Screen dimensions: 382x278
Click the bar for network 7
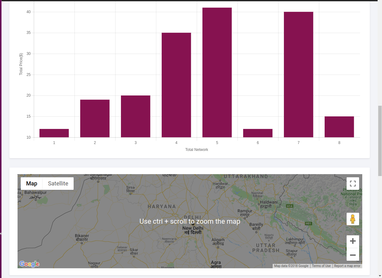[x=299, y=75]
